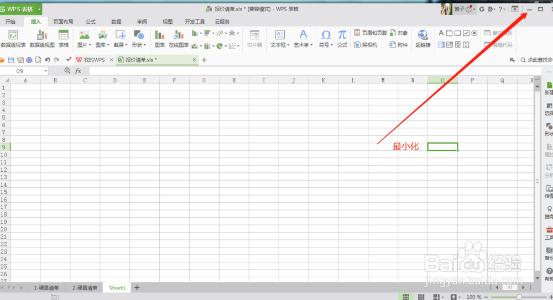Insert a 超链接 hyperlink
Image resolution: width=553 pixels, height=300 pixels.
click(423, 39)
